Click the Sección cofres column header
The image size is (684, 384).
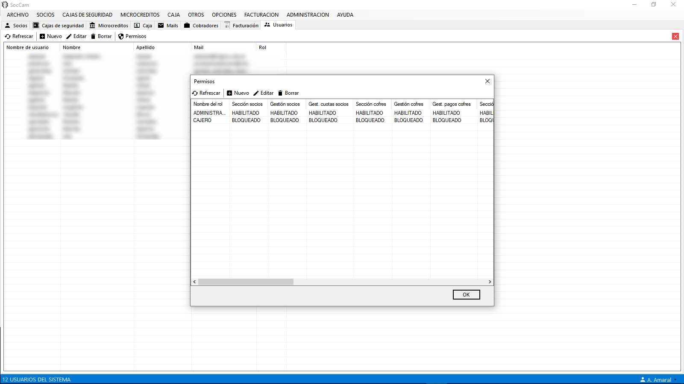[373, 104]
